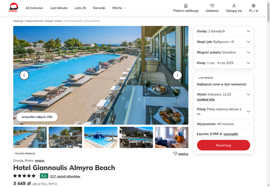The width and height of the screenshot is (270, 187).
Task: Open the Pobierz aplikację download icon
Action: click(x=186, y=6)
